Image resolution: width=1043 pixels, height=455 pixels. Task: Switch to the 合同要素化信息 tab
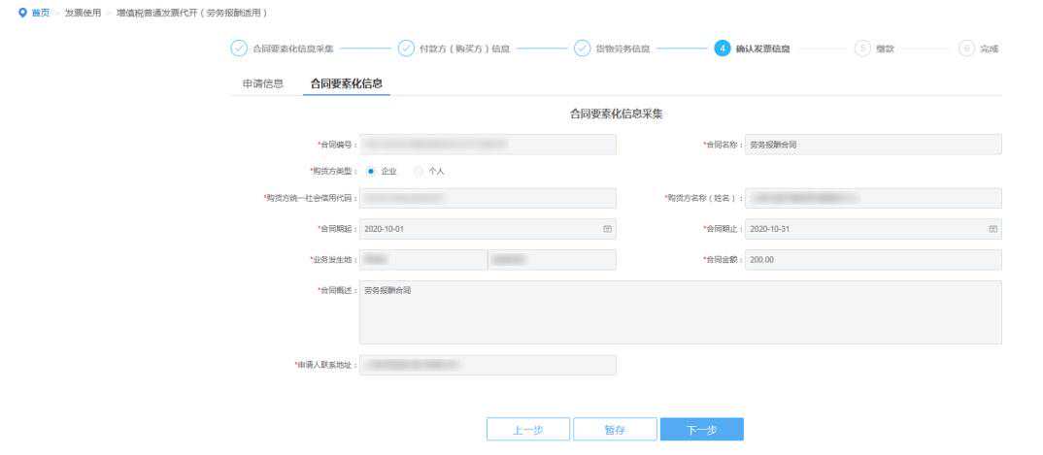pyautogui.click(x=346, y=84)
